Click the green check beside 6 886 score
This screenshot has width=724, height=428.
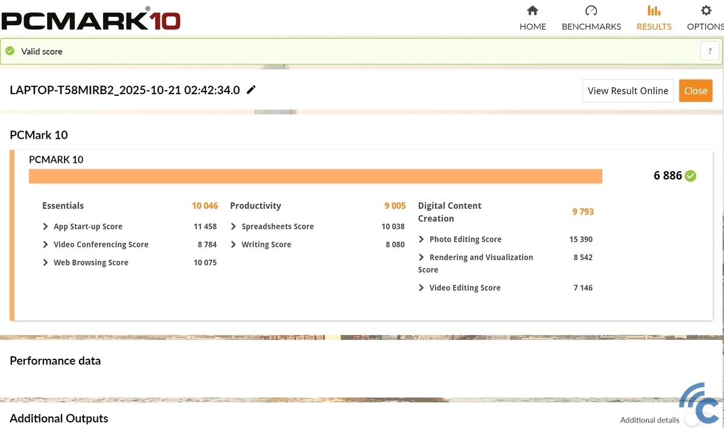(x=691, y=175)
